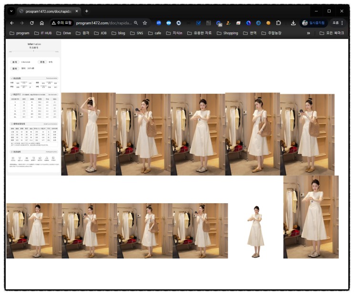This screenshot has width=354, height=295.
Task: Open the zoom magnifier icon in address bar
Action: [x=136, y=23]
